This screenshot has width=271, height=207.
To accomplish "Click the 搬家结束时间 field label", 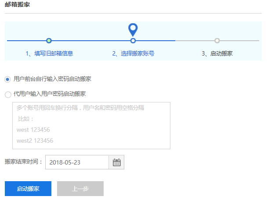I will [24, 162].
